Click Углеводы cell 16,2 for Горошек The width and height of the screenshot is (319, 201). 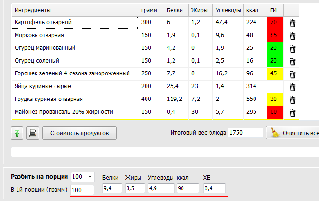coord(228,74)
